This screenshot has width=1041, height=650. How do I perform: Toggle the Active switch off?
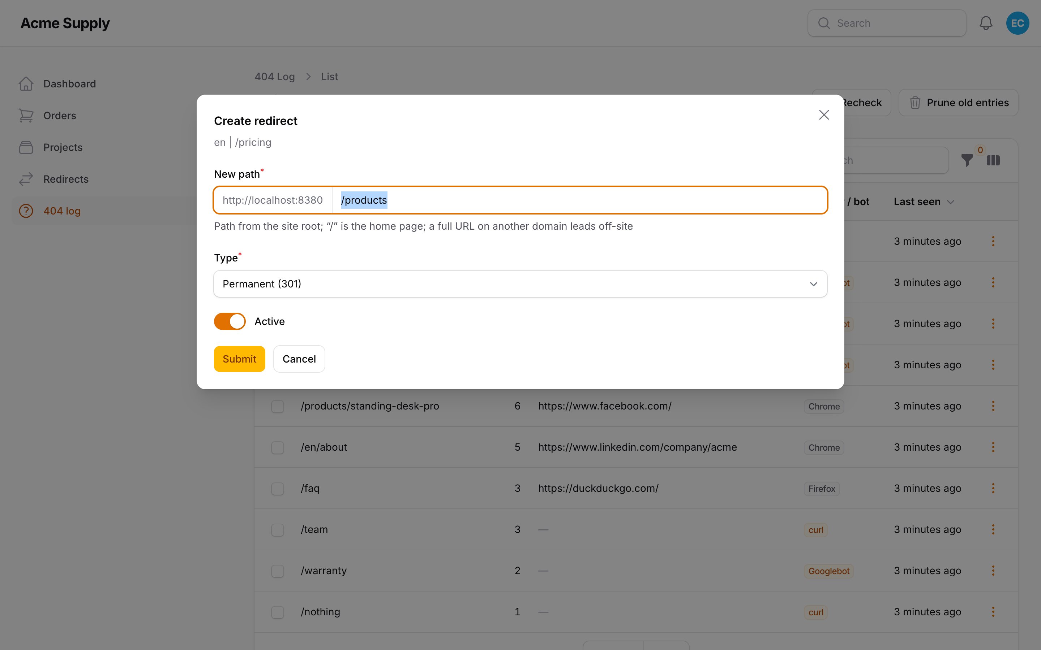(x=230, y=321)
